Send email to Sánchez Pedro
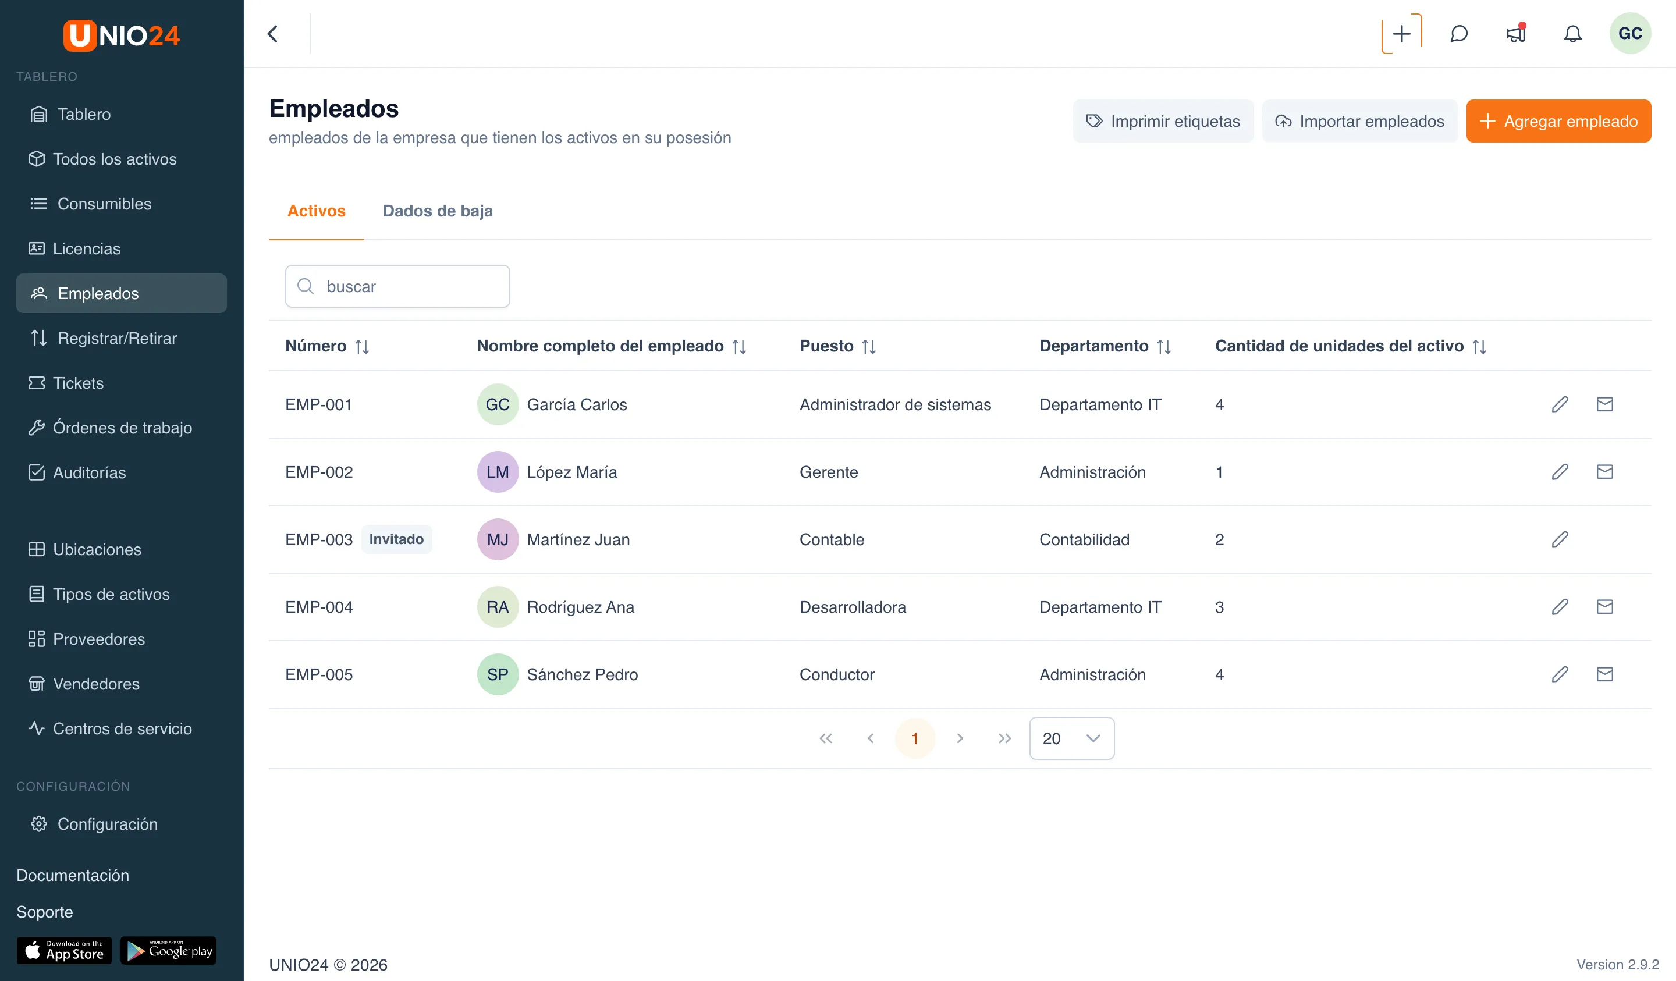Viewport: 1676px width, 981px height. (x=1604, y=674)
